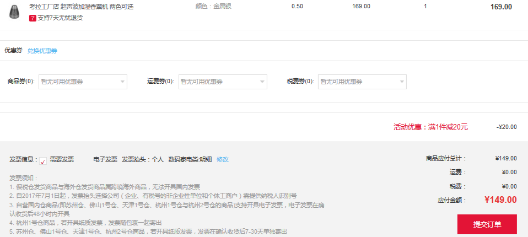Screen dimensions: 528x237
Task: Click invoice note 4 about 杭州1号仓商品
Action: (x=85, y=223)
